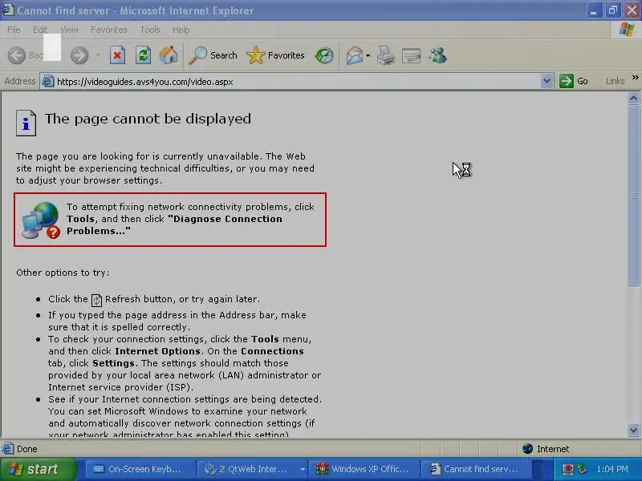Open the View menu

pos(69,30)
